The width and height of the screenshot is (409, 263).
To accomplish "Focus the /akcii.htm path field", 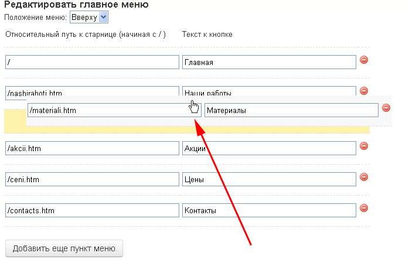I will click(x=92, y=149).
